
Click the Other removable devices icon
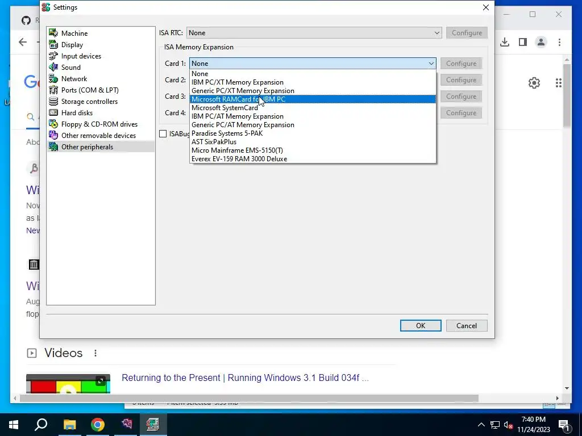[x=53, y=135]
